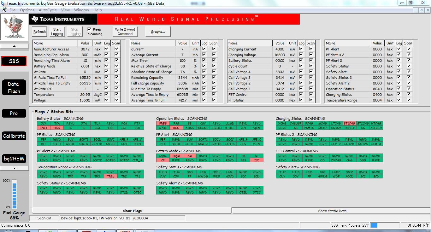This screenshot has height=232, width=431.
Task: Click the SBS Task Progress bar
Action: tap(385, 225)
